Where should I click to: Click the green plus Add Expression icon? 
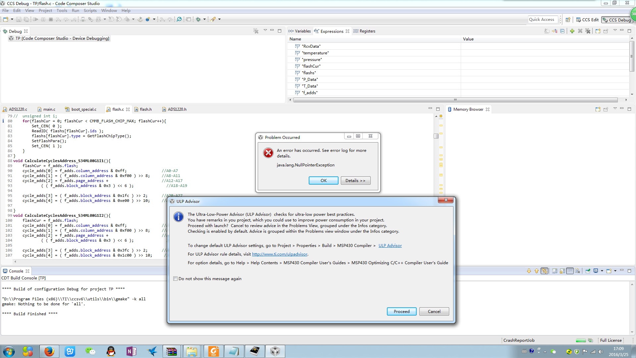[572, 31]
